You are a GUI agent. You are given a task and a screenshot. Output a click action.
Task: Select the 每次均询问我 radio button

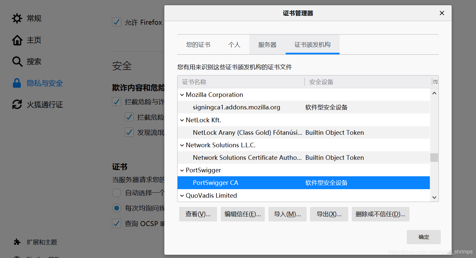tap(117, 208)
